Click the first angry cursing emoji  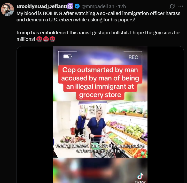[39, 39]
